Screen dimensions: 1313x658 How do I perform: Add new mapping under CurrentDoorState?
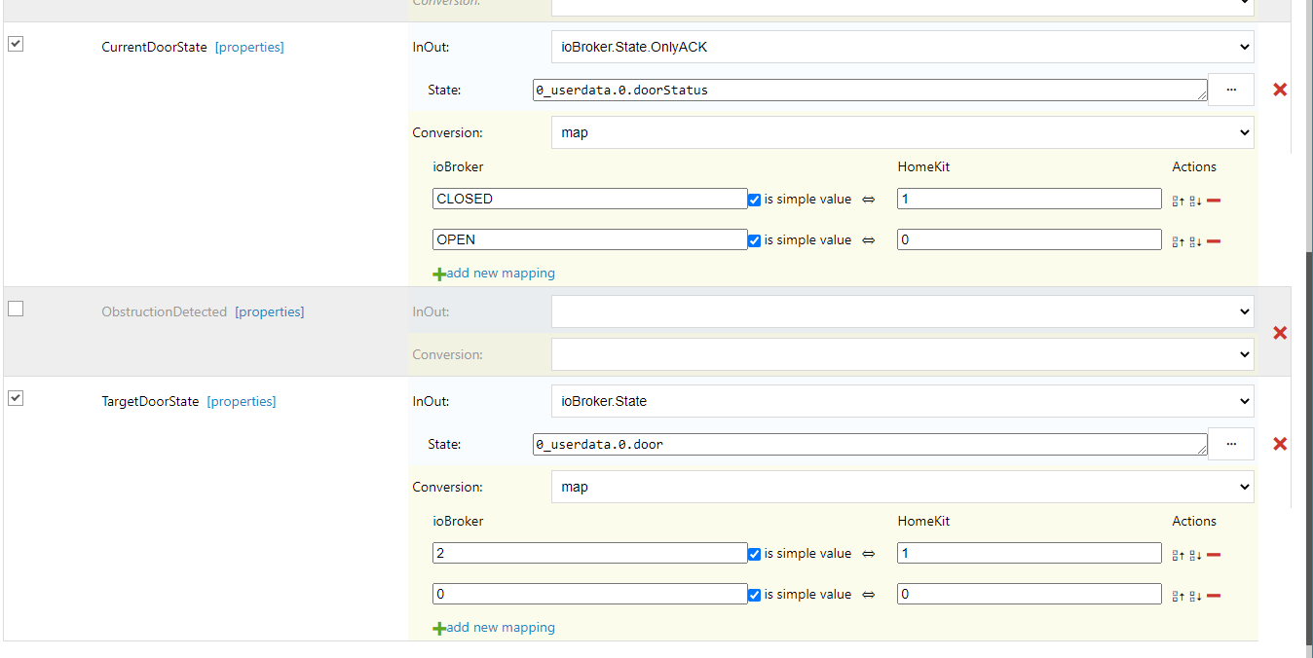(x=494, y=274)
